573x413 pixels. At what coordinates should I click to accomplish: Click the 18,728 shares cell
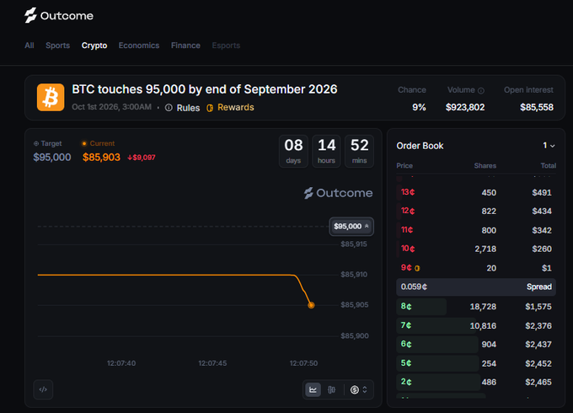pyautogui.click(x=483, y=307)
